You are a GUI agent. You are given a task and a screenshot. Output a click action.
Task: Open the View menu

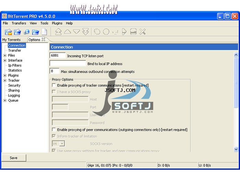click(33, 23)
